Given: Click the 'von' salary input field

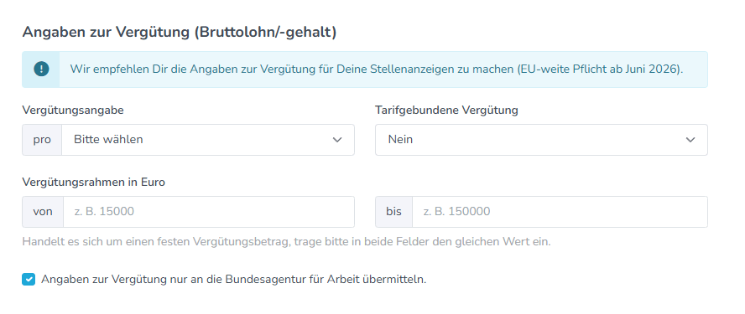Looking at the screenshot, I should pyautogui.click(x=209, y=212).
